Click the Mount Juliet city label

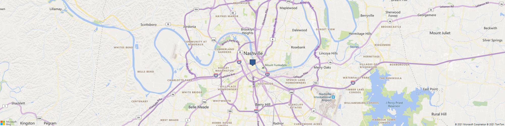point(440,33)
